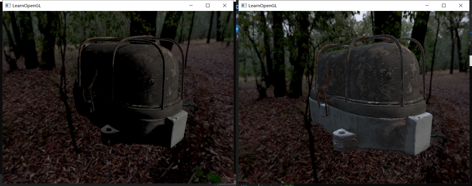472x186 pixels.
Task: Click the LearnOpenGL title text of the darker window
Action: (x=27, y=6)
